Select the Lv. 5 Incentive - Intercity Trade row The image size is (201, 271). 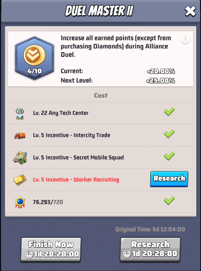pyautogui.click(x=101, y=135)
